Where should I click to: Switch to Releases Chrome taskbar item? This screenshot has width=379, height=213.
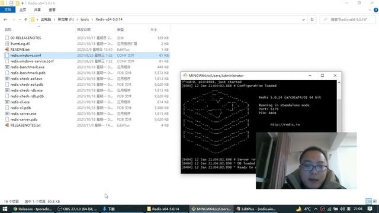click(33, 209)
